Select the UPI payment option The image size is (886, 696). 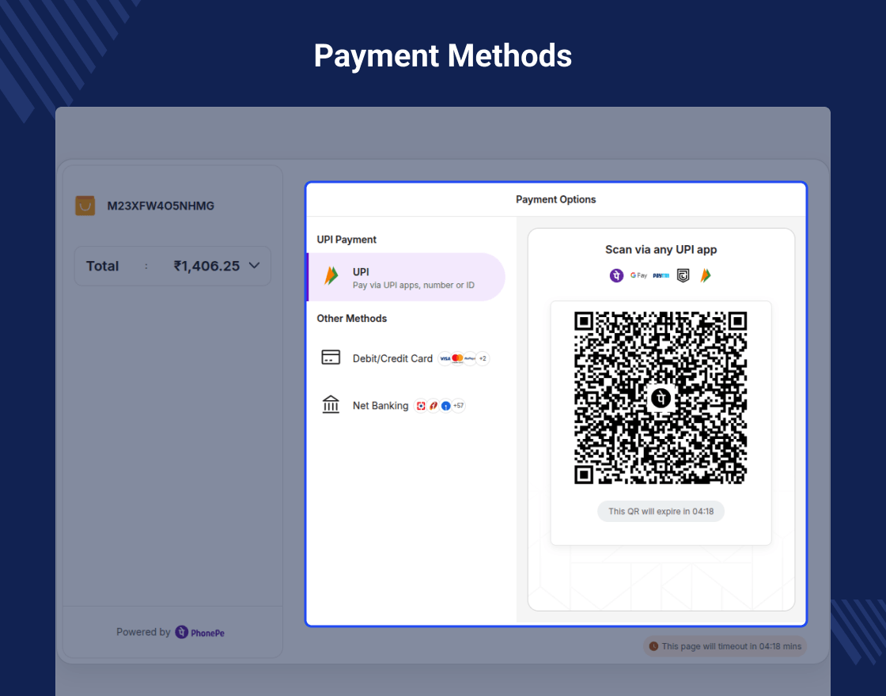coord(406,277)
